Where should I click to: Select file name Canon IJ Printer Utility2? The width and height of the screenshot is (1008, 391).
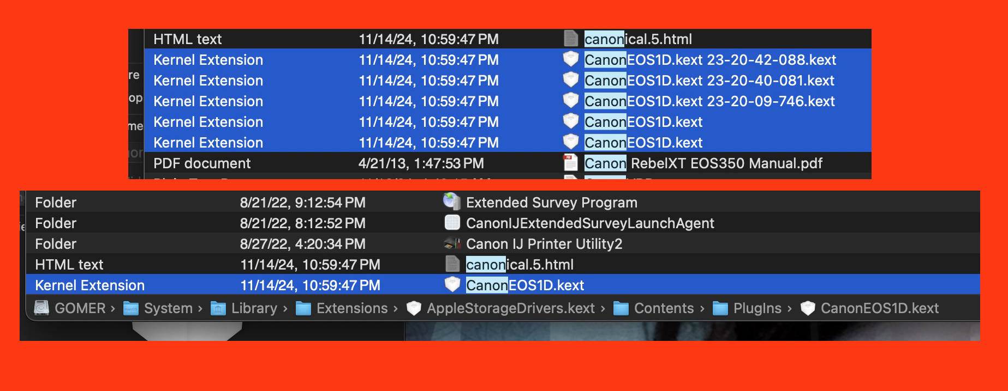(544, 244)
